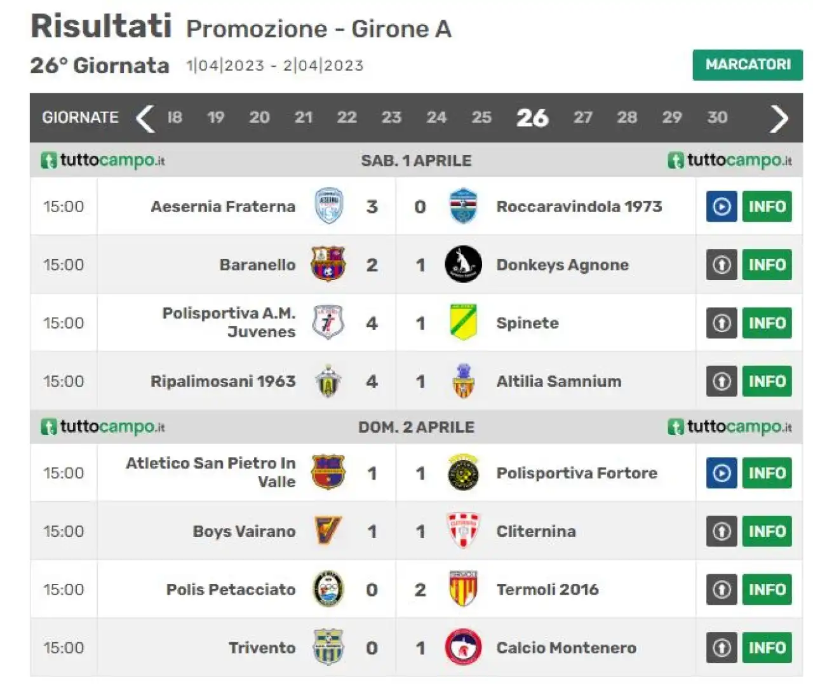Play video for Aesernia Fraterna match

[x=722, y=206]
